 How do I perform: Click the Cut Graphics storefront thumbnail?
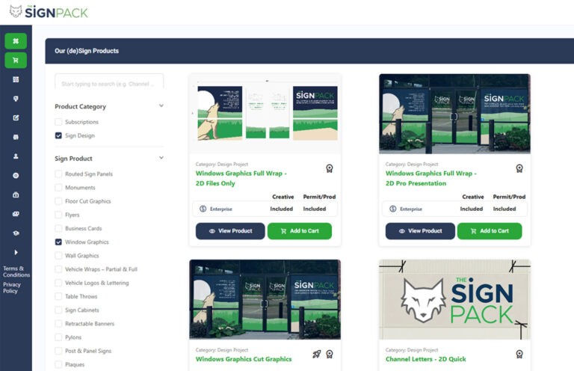pyautogui.click(x=265, y=299)
